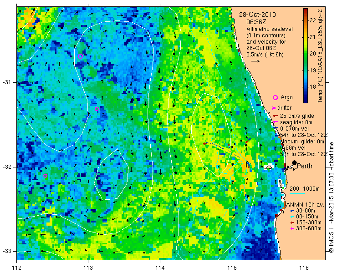Click the Altimetric sealevel caption line
Screen dimensions: 337x273
270,29
